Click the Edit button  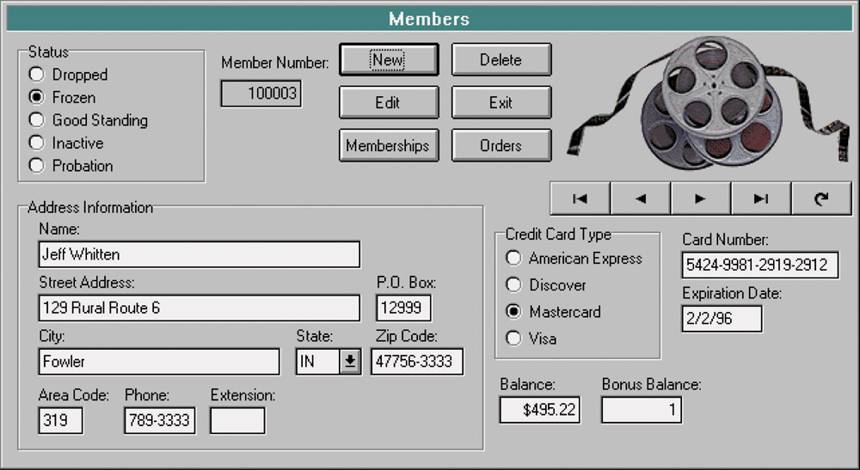[x=388, y=102]
